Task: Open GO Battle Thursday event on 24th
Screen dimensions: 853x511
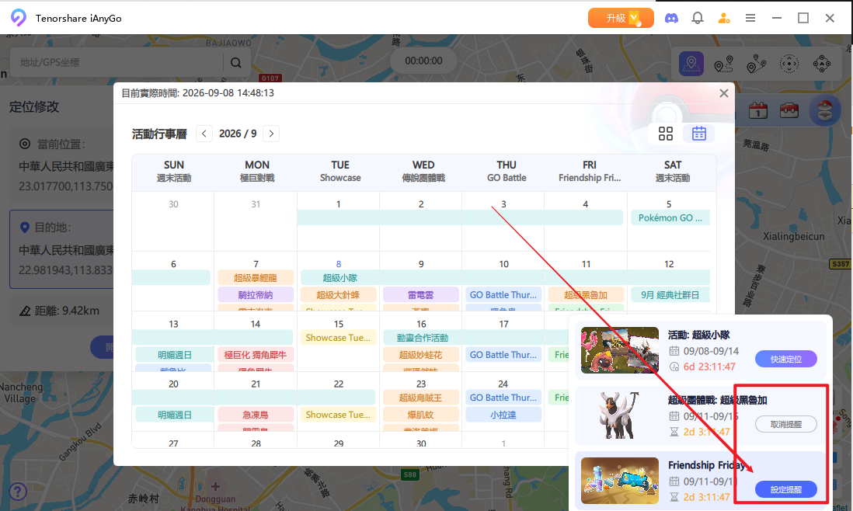Action: tap(503, 398)
